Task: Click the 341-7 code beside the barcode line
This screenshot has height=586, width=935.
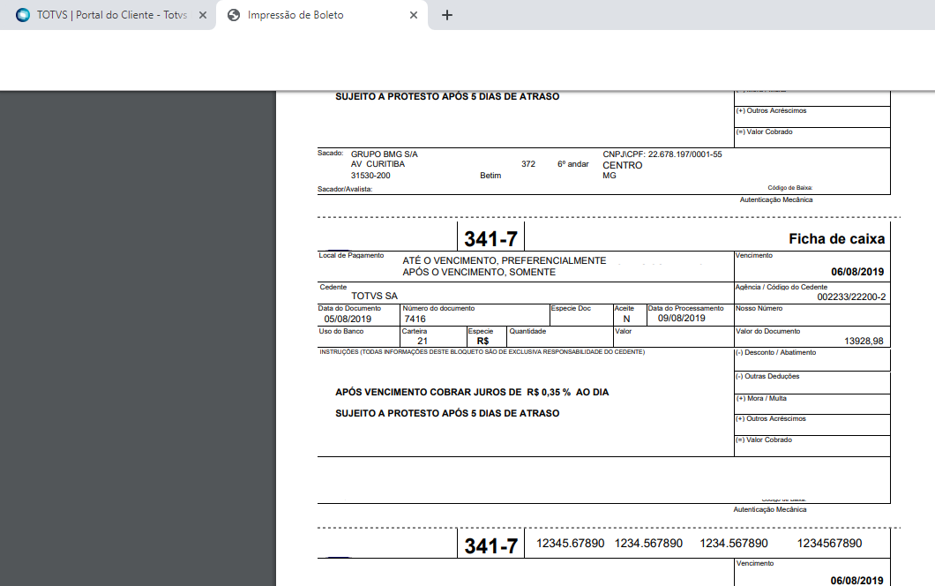Action: pos(490,546)
